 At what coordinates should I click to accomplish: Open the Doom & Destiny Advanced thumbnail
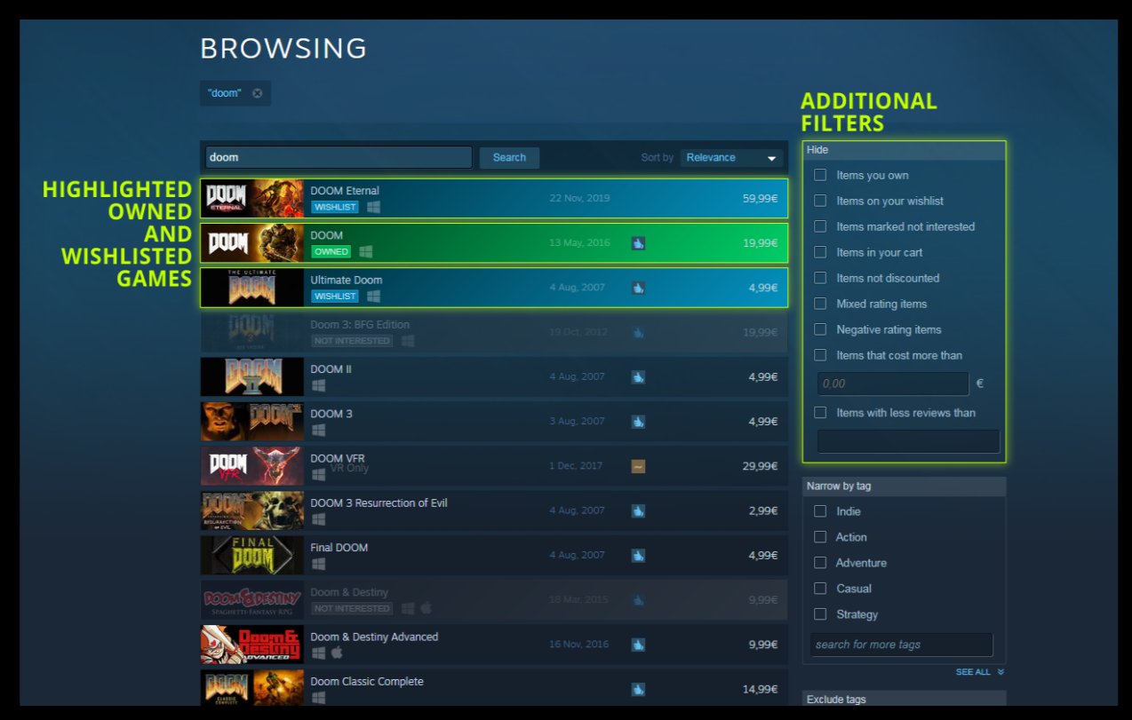coord(252,645)
